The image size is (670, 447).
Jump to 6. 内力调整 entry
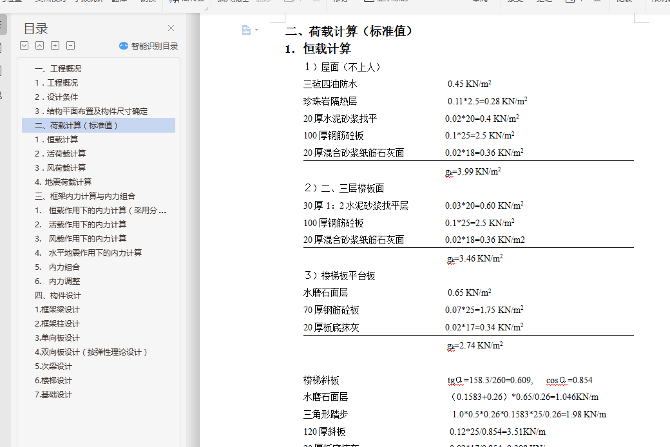pos(57,281)
